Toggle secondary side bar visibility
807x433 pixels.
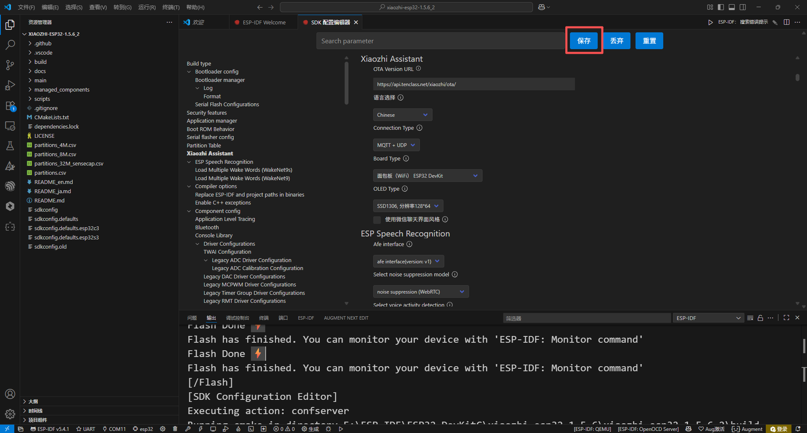point(743,7)
